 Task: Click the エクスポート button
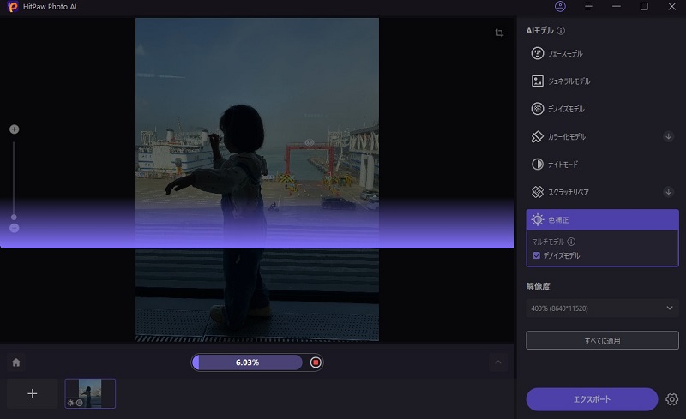click(592, 399)
